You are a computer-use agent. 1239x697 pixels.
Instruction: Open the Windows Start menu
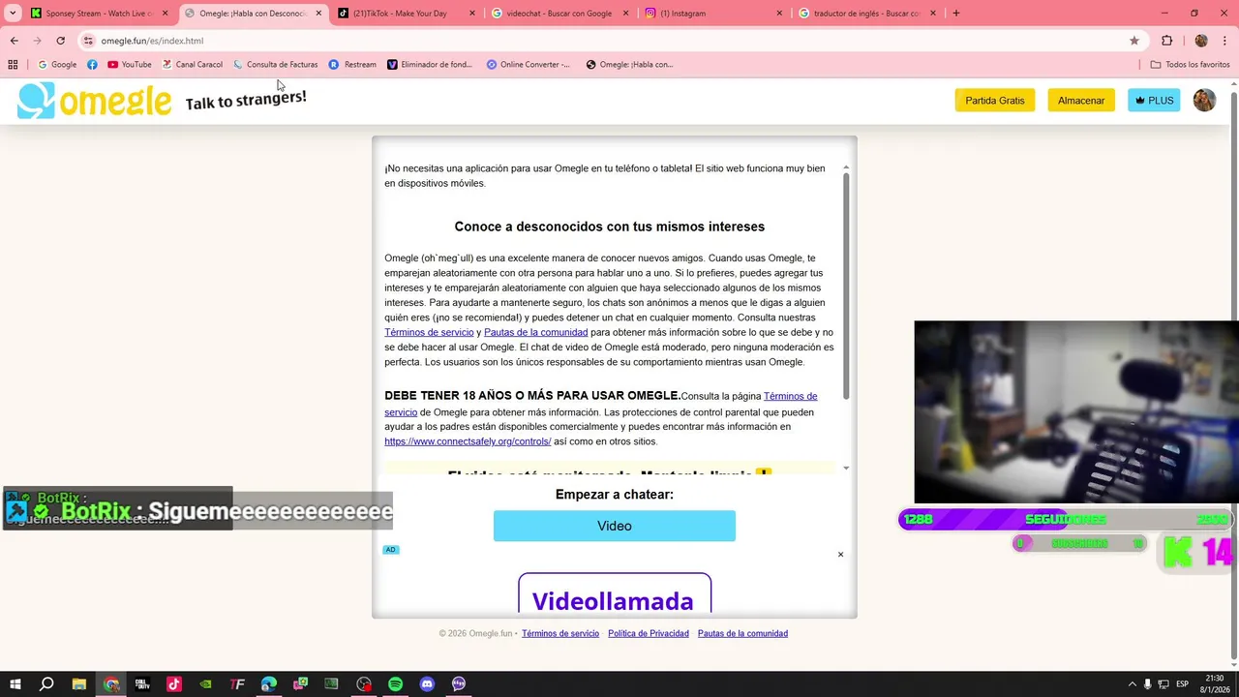click(15, 684)
